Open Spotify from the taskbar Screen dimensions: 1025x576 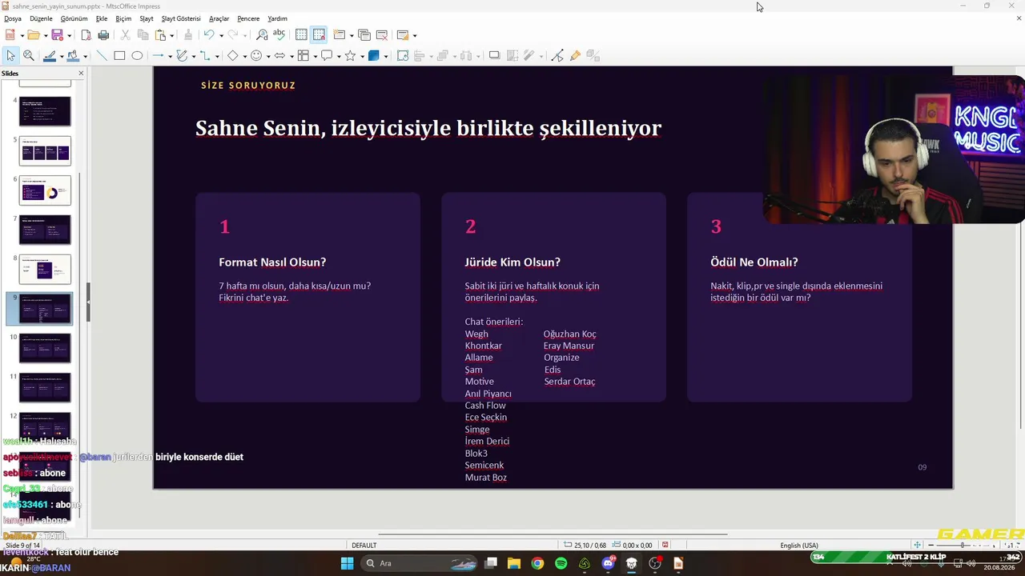pyautogui.click(x=561, y=563)
